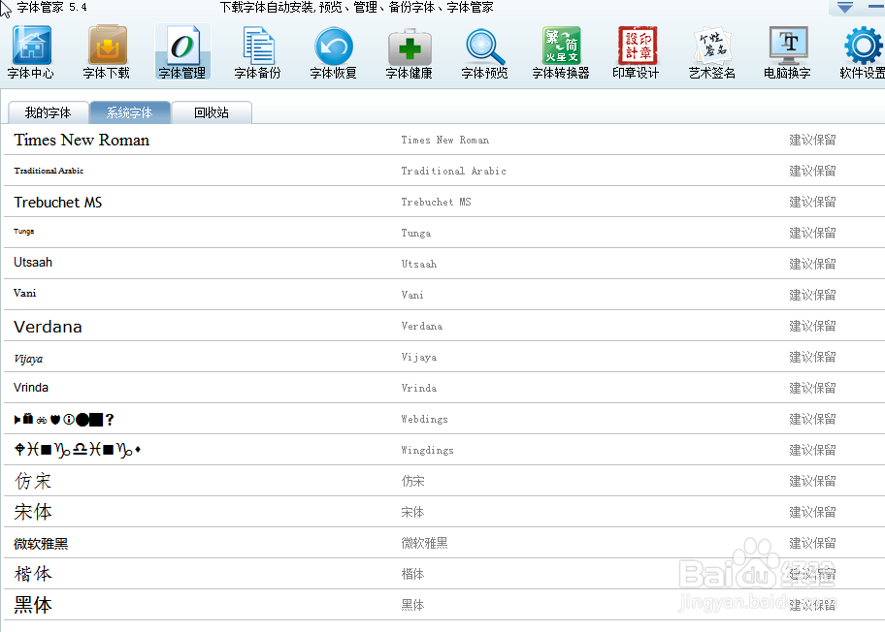Select the Utsaah font preview

33,262
